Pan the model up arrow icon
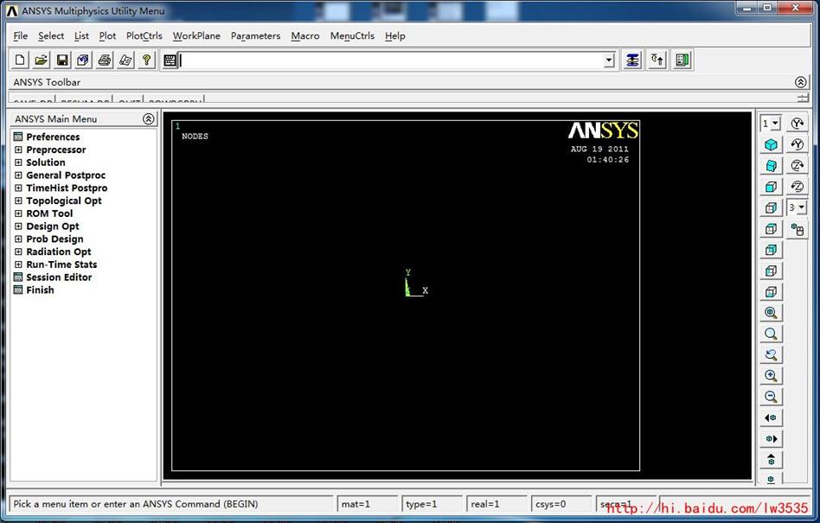 771,459
